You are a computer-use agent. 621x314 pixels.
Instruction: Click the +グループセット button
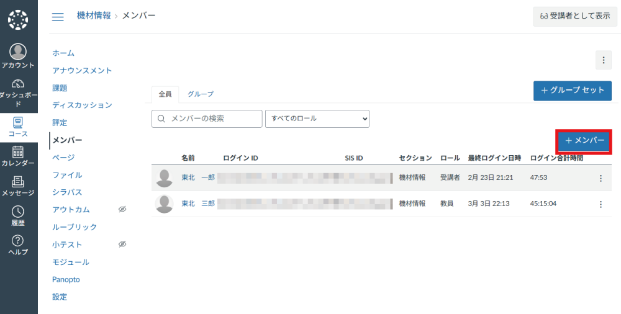pos(573,91)
